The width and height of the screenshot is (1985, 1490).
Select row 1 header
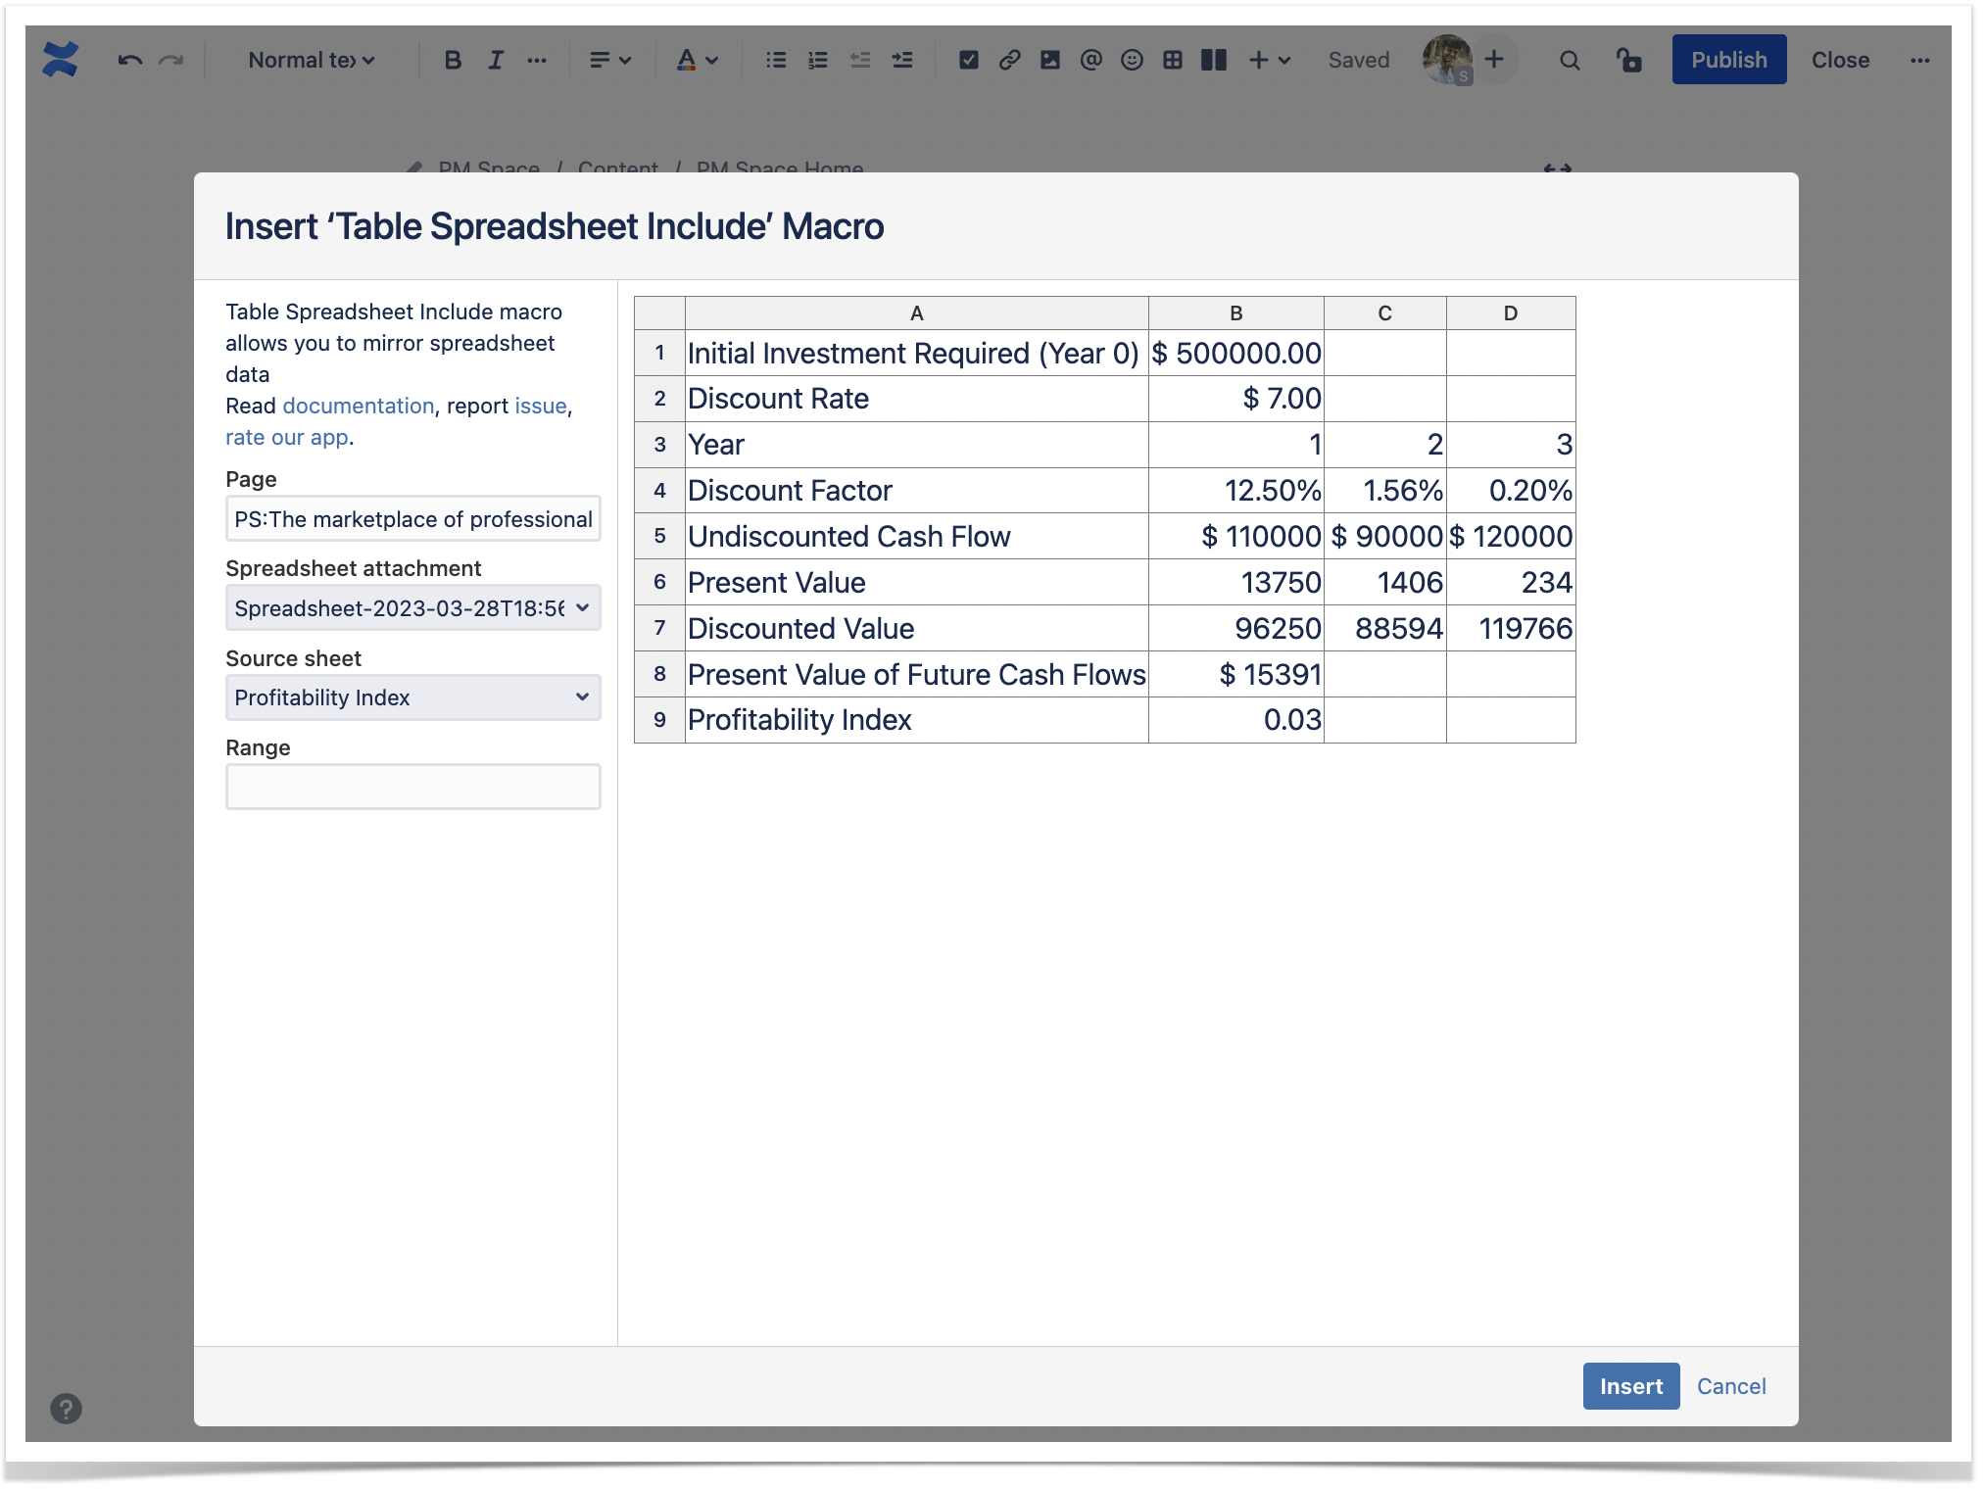pos(659,353)
